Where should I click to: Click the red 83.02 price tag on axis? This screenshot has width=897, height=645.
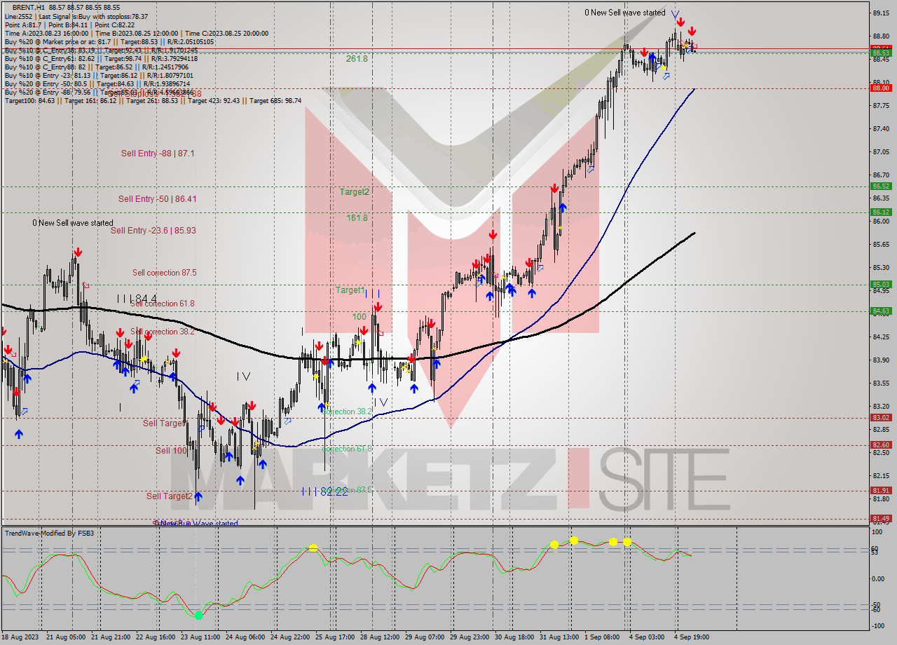point(881,417)
